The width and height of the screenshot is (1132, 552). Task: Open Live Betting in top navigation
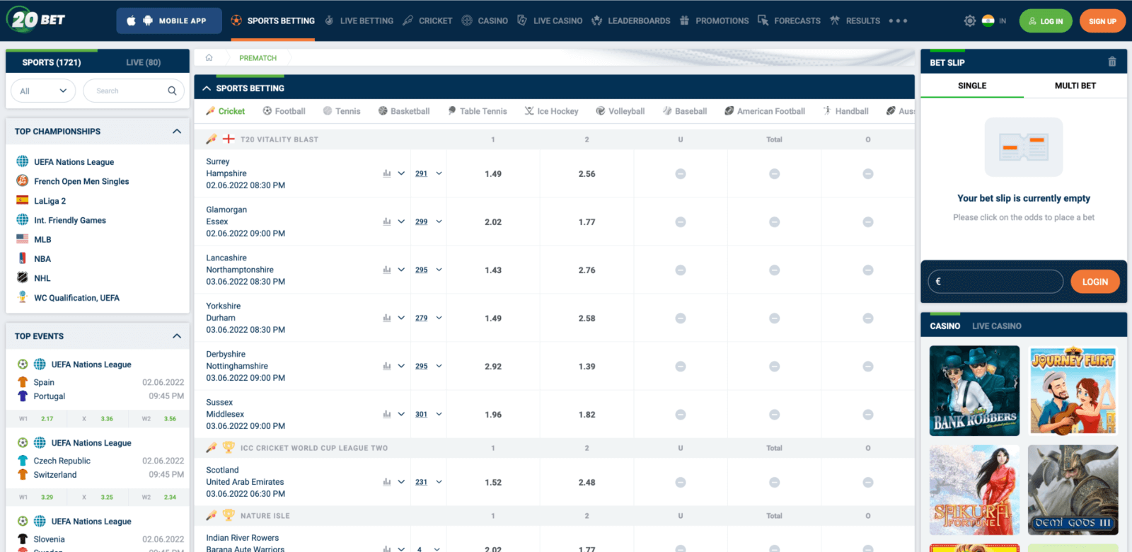coord(359,21)
